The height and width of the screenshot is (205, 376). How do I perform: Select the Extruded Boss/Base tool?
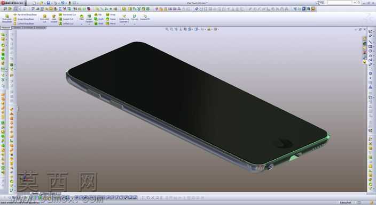[x=7, y=19]
